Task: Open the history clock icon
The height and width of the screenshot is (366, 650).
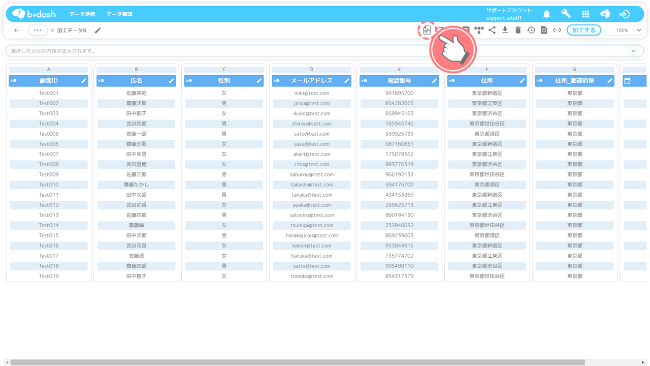Action: (531, 30)
